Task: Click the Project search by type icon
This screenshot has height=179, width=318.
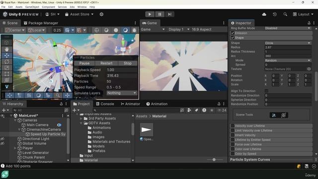Action: (x=189, y=110)
